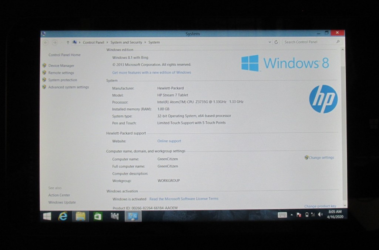This screenshot has height=250, width=379.
Task: Open Internet Explorer from the taskbar
Action: coord(63,216)
